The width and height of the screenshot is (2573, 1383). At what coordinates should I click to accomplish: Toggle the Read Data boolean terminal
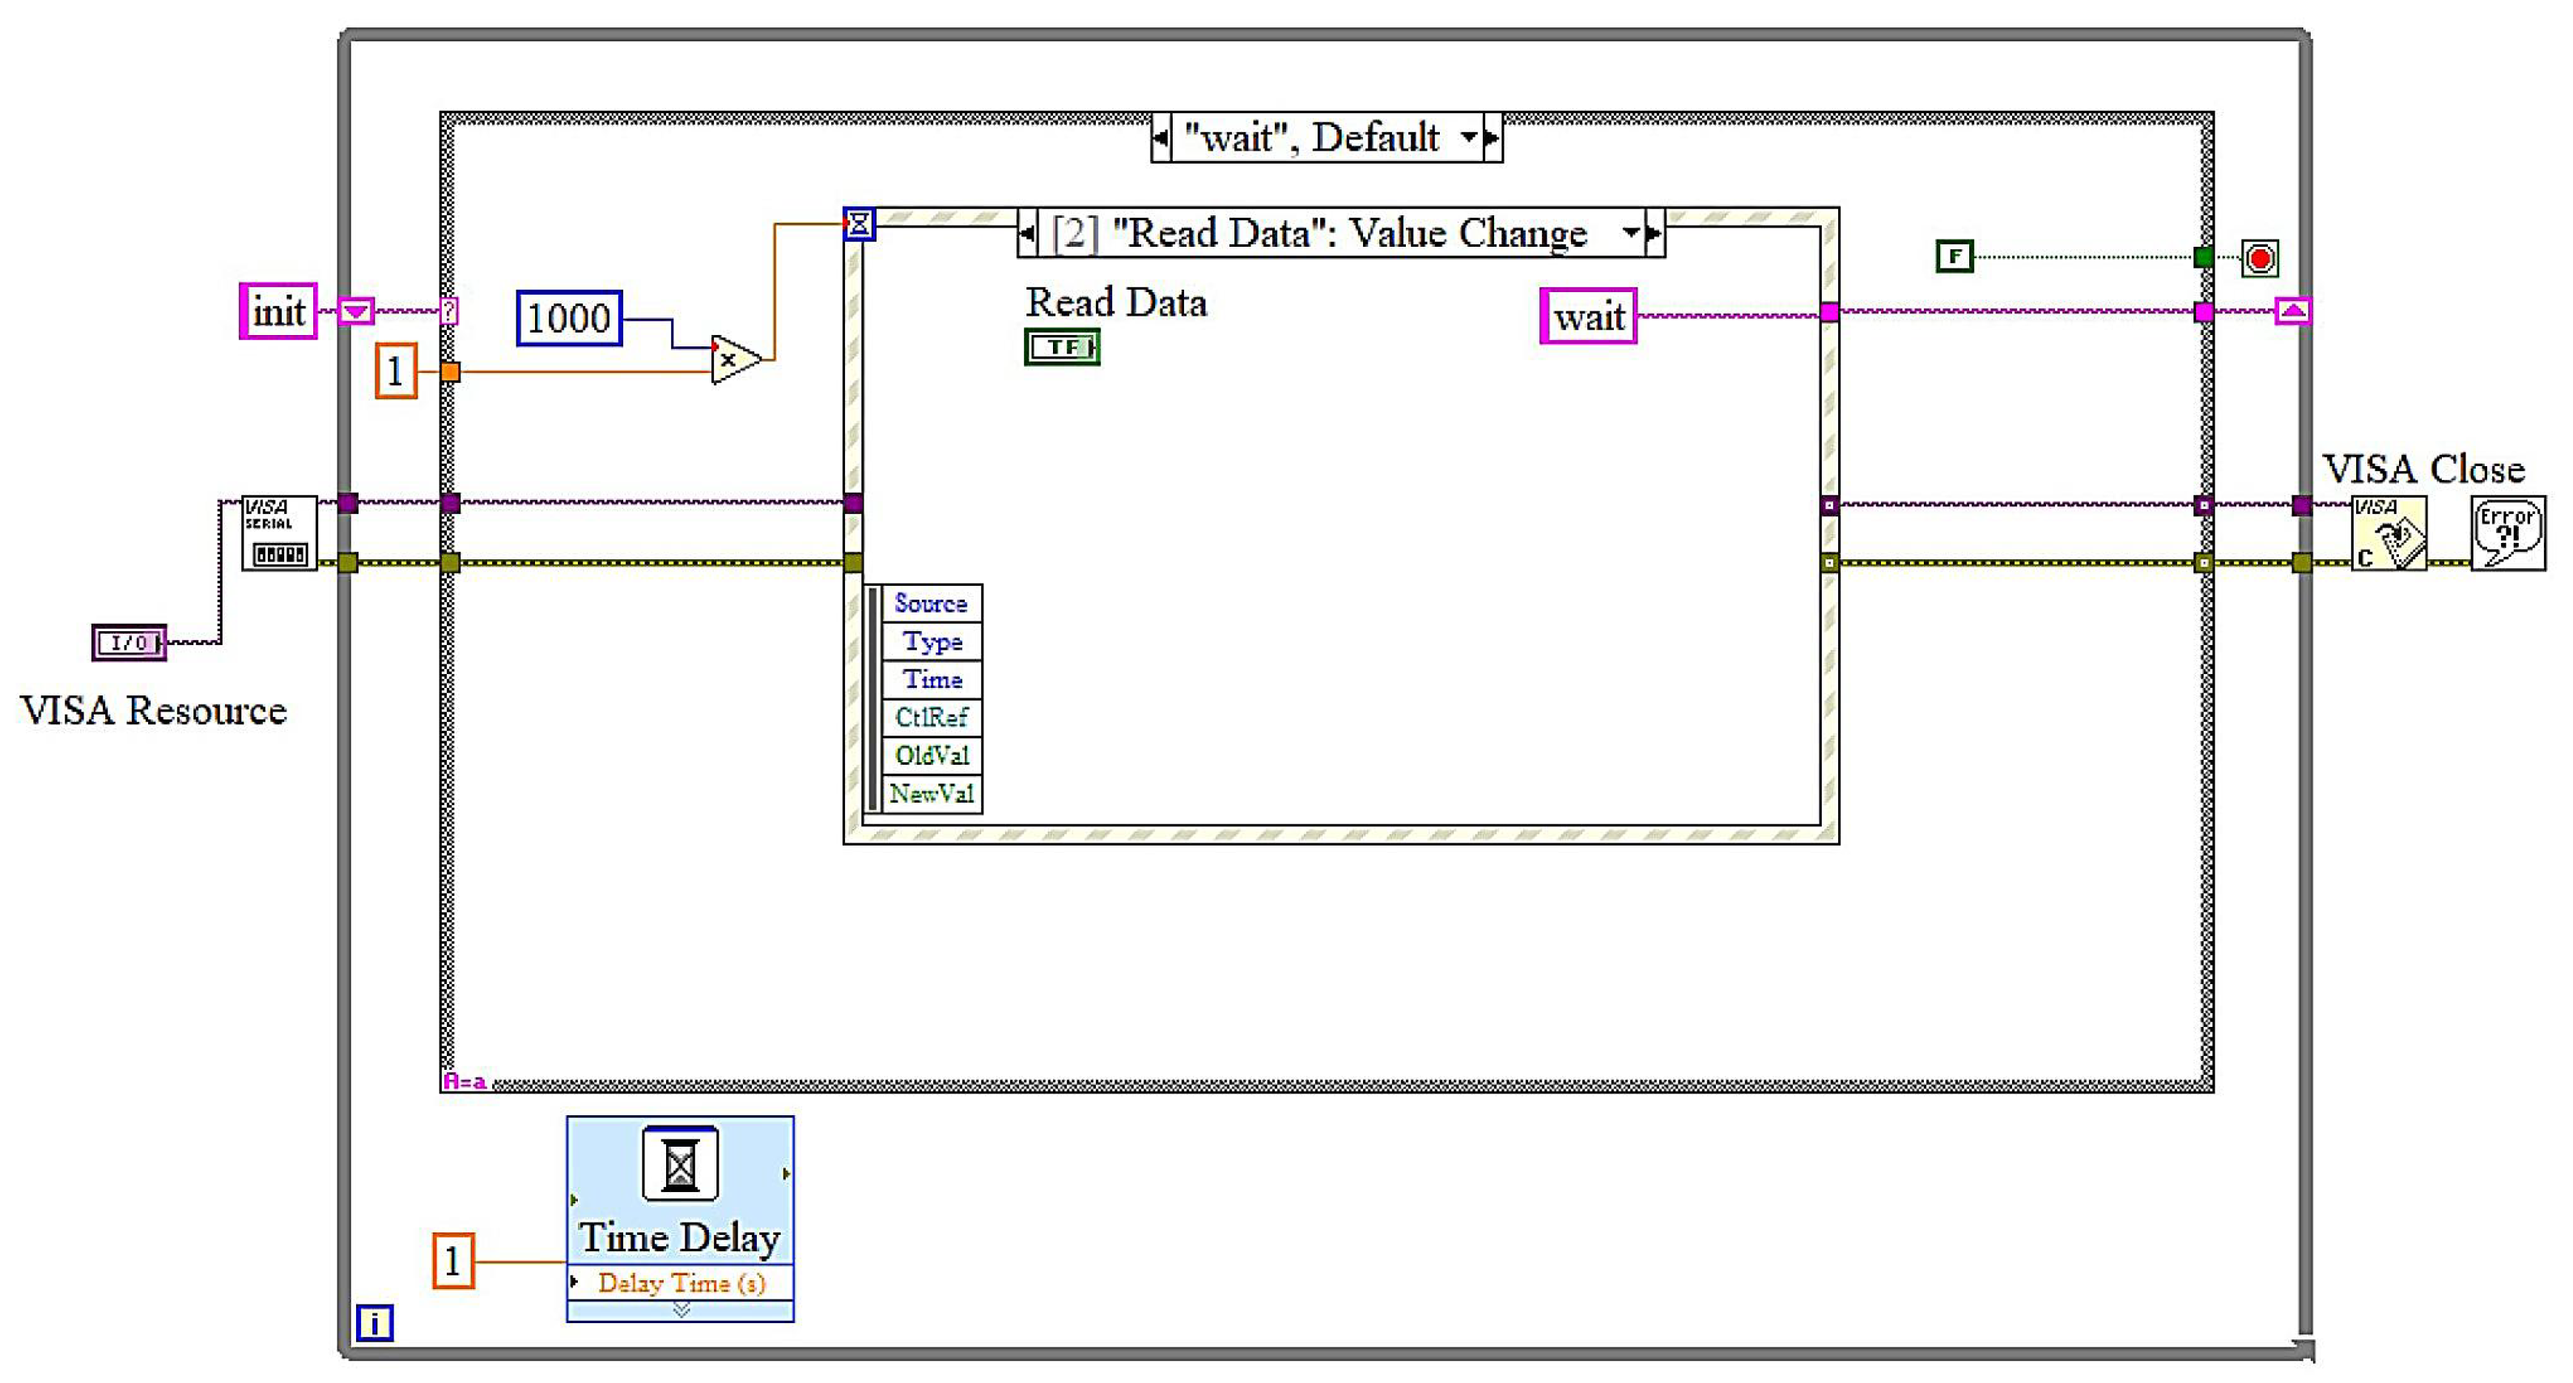pos(1062,346)
